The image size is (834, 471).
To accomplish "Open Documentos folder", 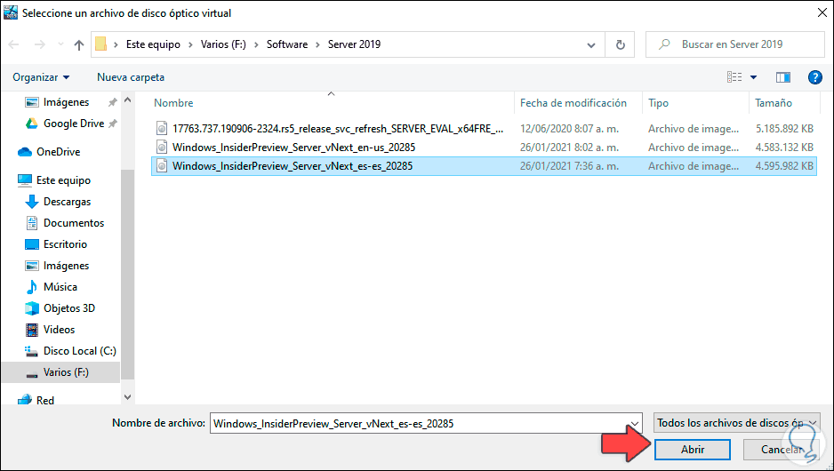I will point(74,223).
